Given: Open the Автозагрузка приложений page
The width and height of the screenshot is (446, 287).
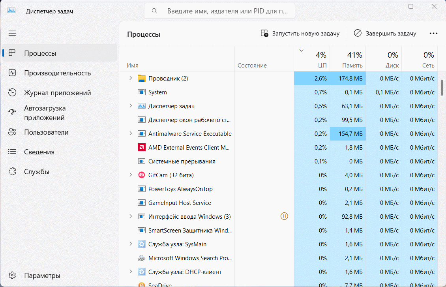Looking at the screenshot, I should pyautogui.click(x=60, y=113).
